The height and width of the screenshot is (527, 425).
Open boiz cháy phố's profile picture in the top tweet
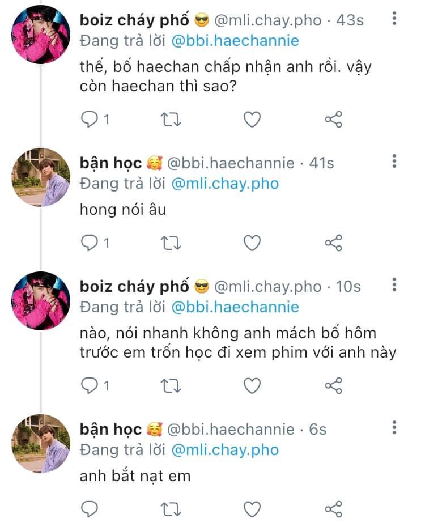pyautogui.click(x=41, y=35)
